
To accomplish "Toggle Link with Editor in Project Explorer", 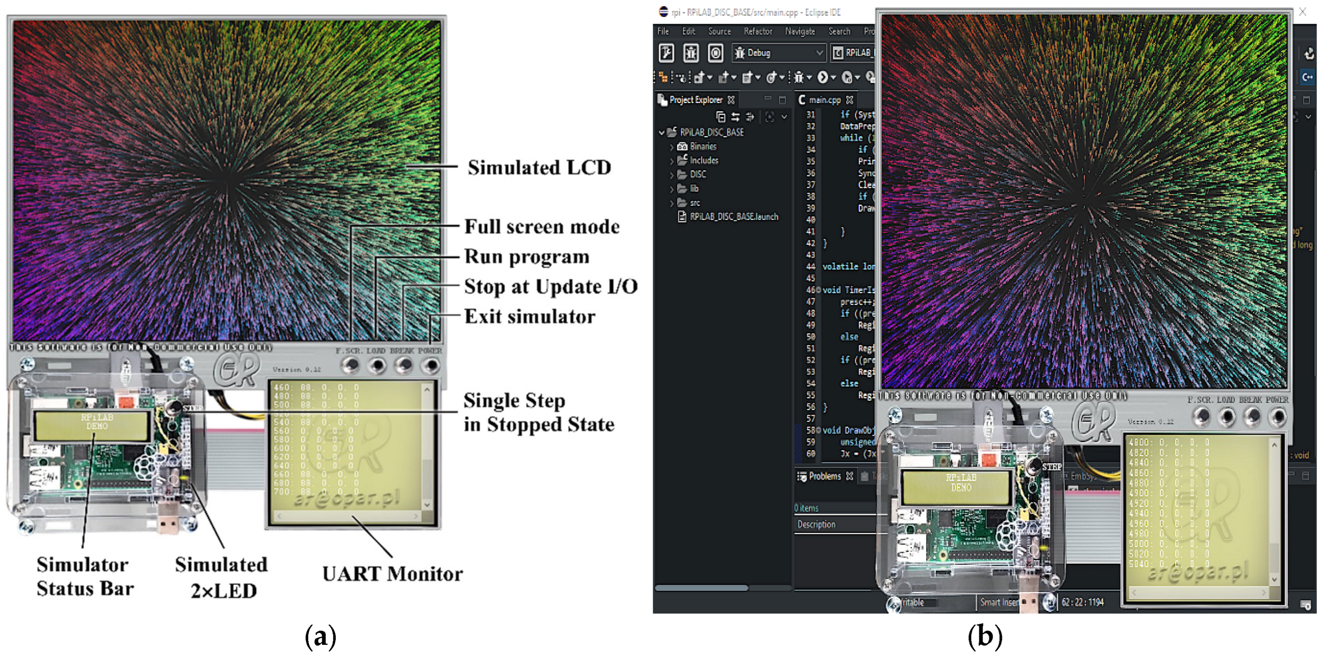I will [x=735, y=117].
